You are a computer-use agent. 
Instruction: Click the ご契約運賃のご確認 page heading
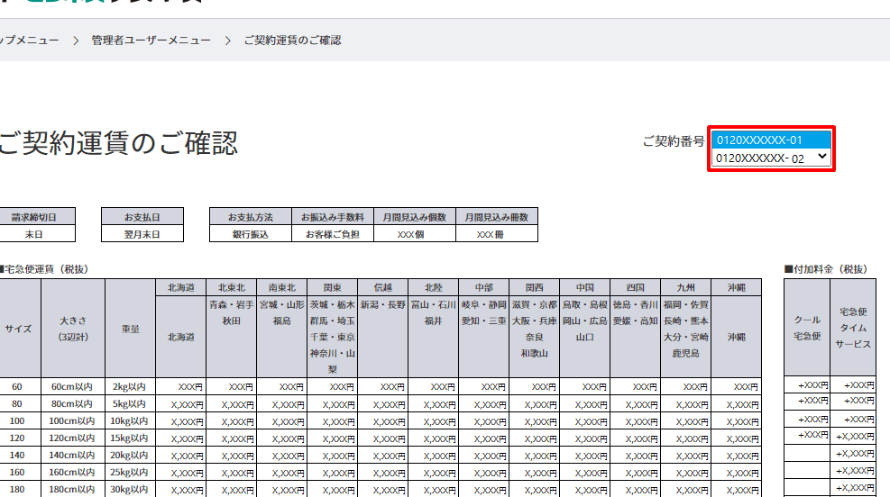[x=117, y=143]
